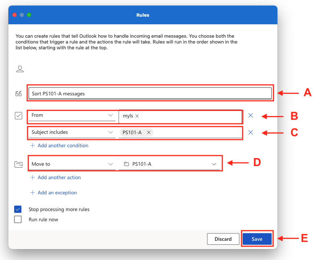Enable the Run rule now checkbox
317x260 pixels.
pos(18,219)
